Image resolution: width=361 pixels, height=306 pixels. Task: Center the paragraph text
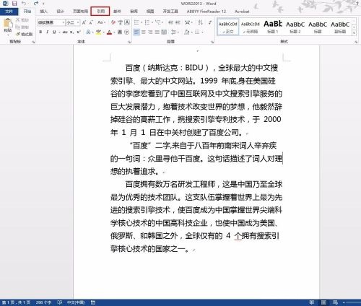pos(144,32)
